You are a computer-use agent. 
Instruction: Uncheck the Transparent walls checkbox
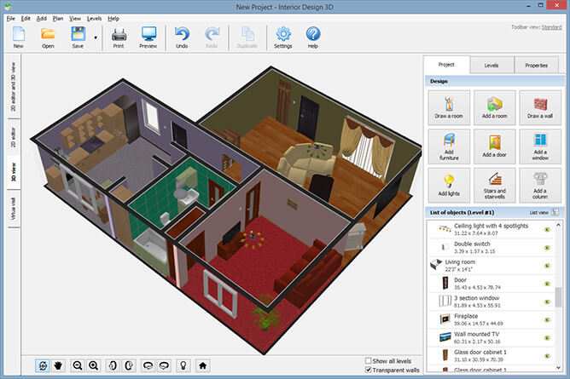(x=369, y=370)
